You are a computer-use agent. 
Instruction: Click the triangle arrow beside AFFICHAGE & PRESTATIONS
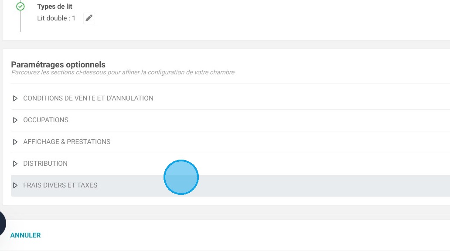pos(15,142)
